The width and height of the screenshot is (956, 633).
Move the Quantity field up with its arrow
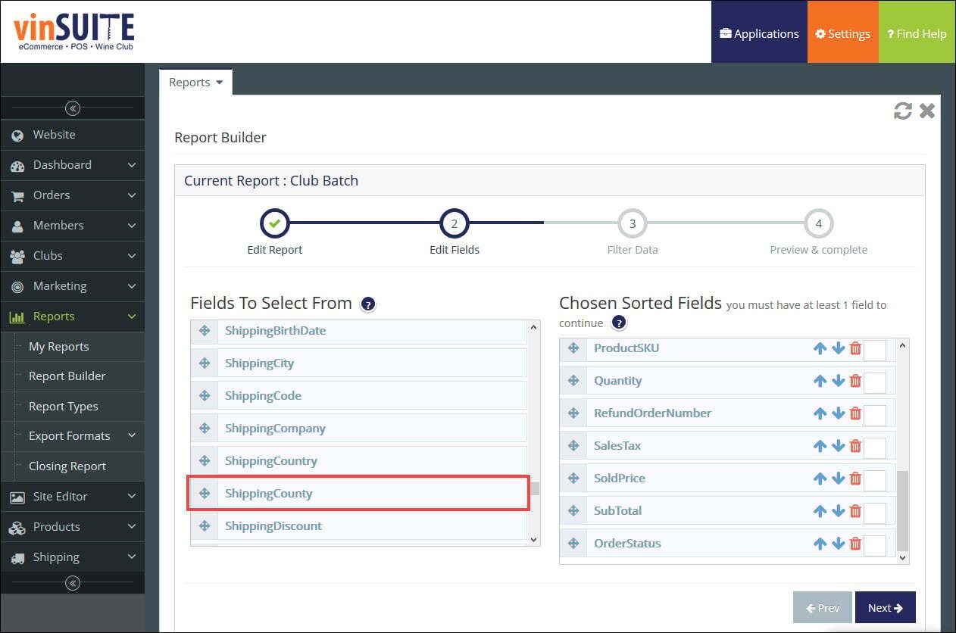click(820, 381)
